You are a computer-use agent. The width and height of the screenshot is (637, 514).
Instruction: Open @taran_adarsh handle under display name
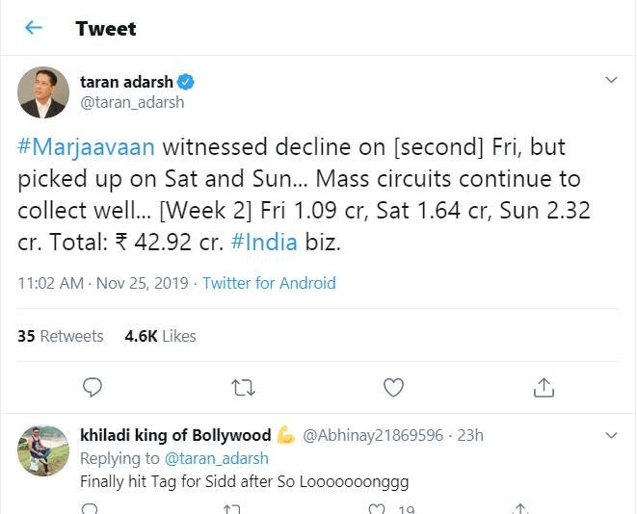[132, 102]
